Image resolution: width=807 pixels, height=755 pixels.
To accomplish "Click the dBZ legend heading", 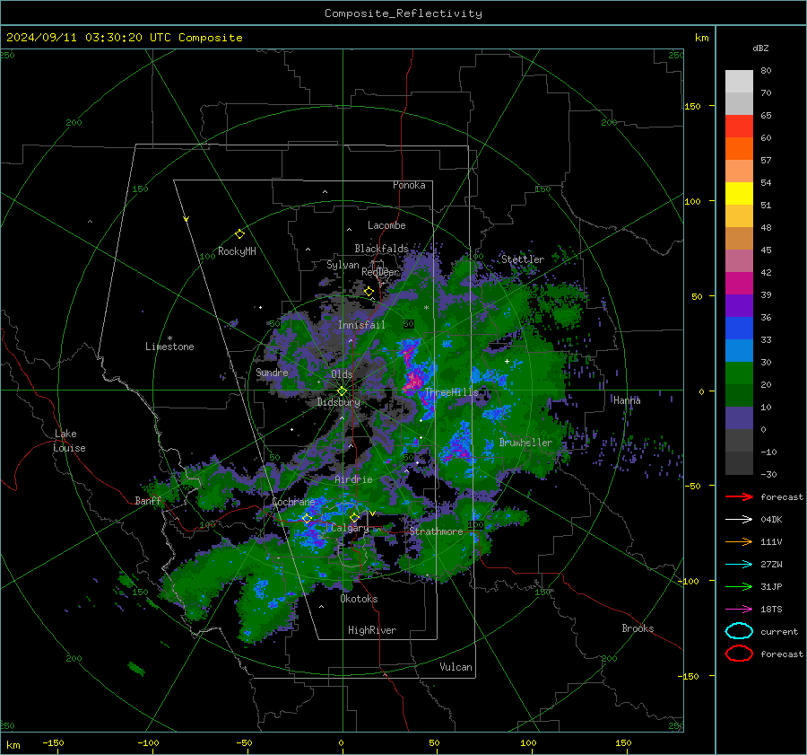I will [x=760, y=48].
